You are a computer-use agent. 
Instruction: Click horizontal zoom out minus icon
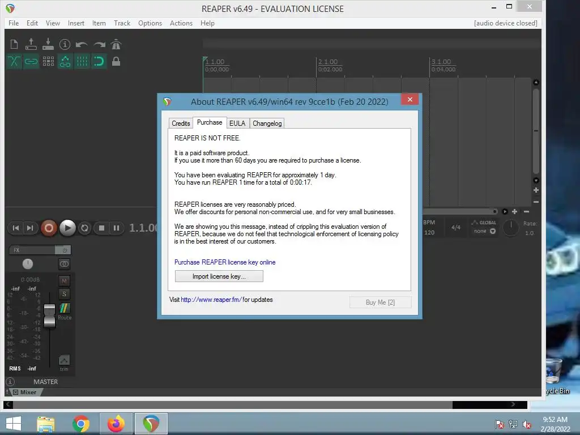click(526, 212)
